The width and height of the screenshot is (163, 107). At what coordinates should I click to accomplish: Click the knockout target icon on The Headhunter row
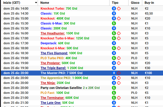tap(119, 34)
